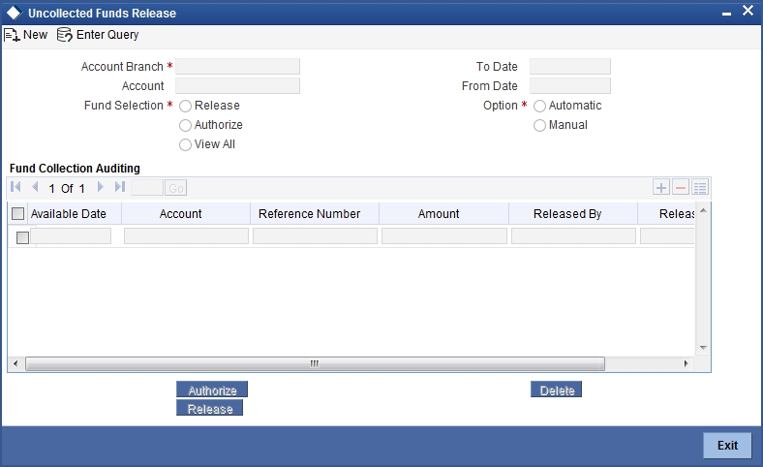The height and width of the screenshot is (467, 763).
Task: Click the horizontal scrollbar left arrow
Action: [15, 363]
